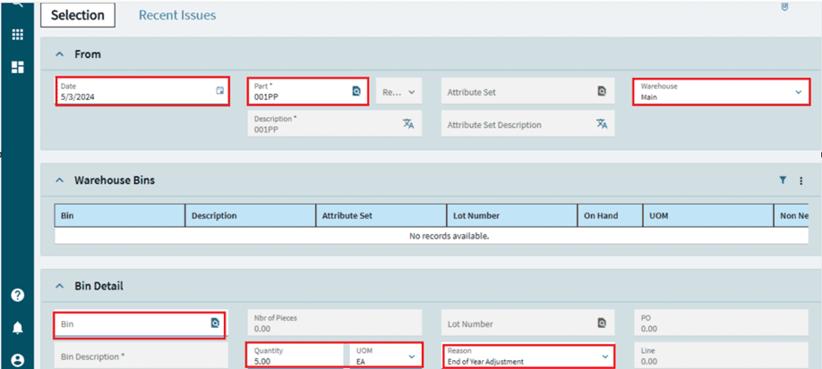Open the UOM dropdown showing EA
Viewport: 822px width, 369px height.
pyautogui.click(x=411, y=356)
